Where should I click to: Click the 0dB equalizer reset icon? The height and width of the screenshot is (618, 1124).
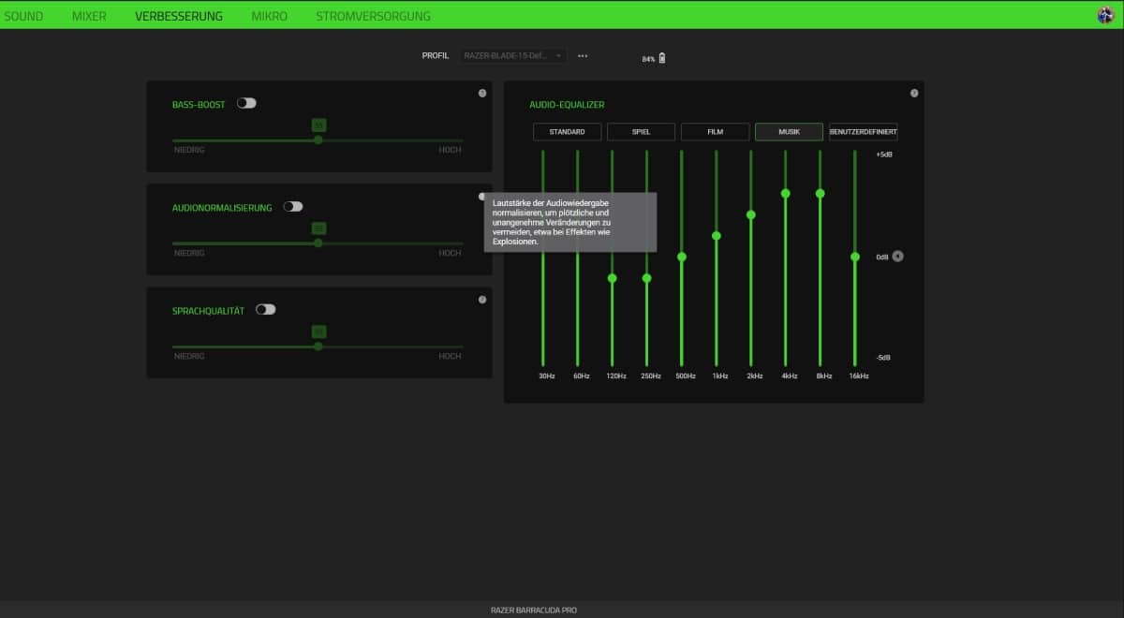tap(897, 256)
